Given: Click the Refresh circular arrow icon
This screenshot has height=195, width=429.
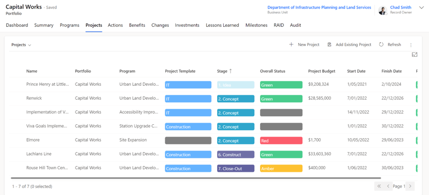Looking at the screenshot, I should tap(381, 44).
